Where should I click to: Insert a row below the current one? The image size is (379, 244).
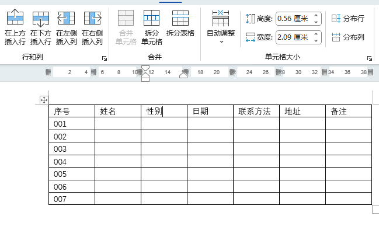click(41, 27)
